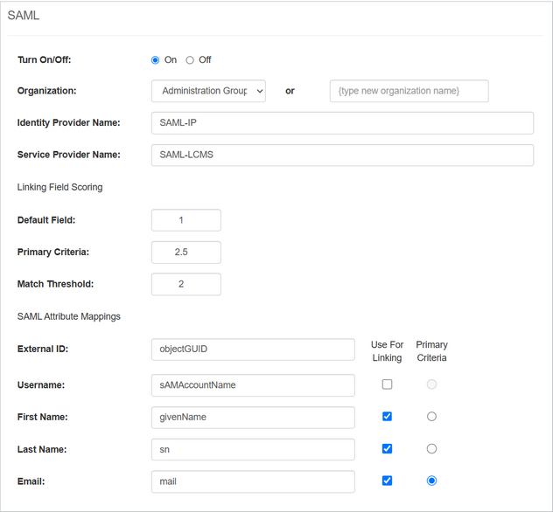Viewport: 553px width, 512px height.
Task: Open the Organization dropdown
Action: click(208, 91)
